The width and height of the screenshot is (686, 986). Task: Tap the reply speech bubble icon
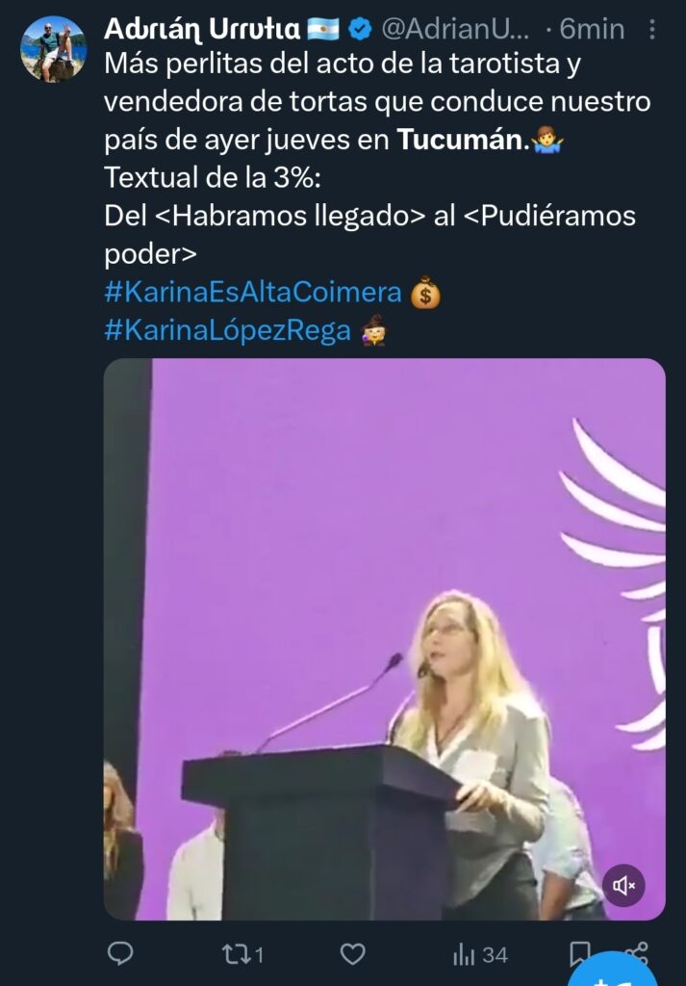click(120, 954)
